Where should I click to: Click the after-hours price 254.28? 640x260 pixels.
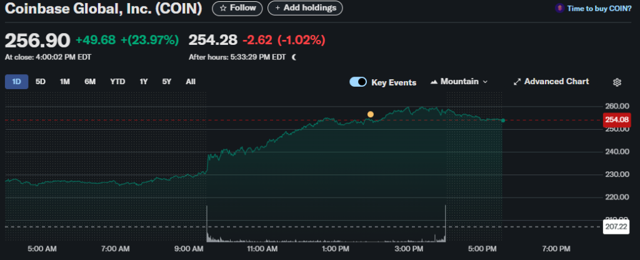pos(213,40)
